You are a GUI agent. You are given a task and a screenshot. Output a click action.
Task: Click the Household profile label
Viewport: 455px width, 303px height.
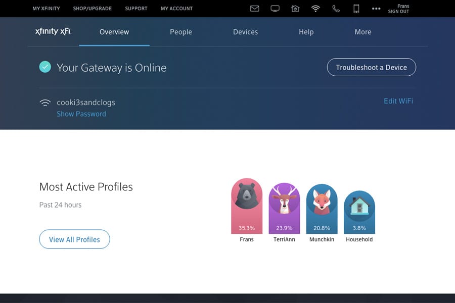point(359,239)
